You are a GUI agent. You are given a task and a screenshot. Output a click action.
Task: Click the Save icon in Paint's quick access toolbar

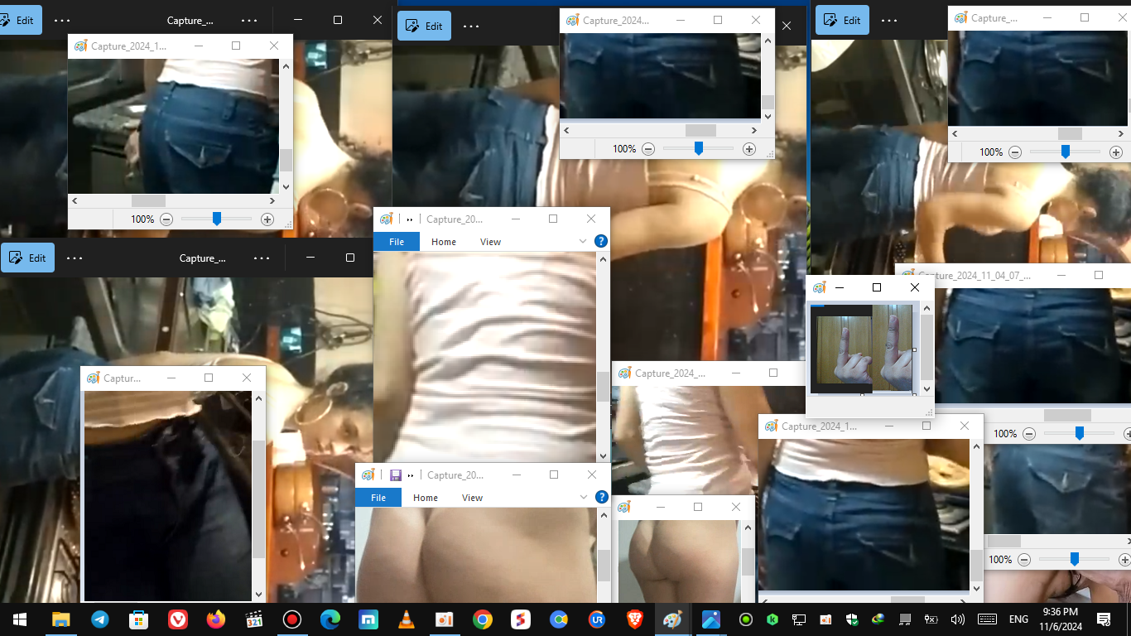click(x=395, y=475)
